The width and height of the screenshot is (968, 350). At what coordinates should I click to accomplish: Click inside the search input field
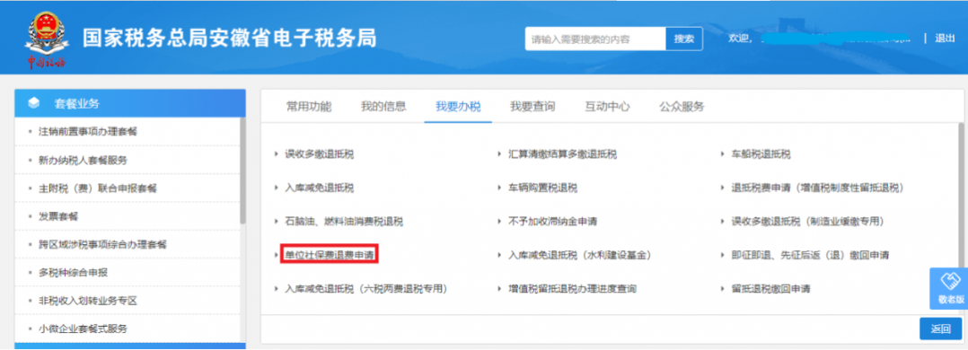point(595,39)
